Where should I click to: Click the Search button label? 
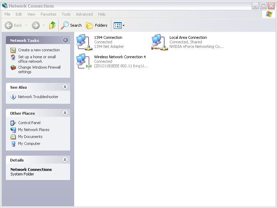click(76, 25)
